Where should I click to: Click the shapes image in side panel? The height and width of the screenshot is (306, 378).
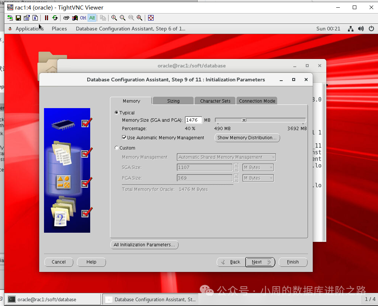[64, 182]
